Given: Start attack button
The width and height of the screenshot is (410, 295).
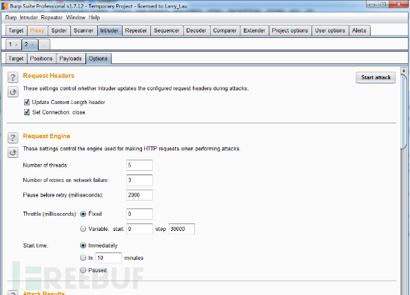Looking at the screenshot, I should coord(376,77).
